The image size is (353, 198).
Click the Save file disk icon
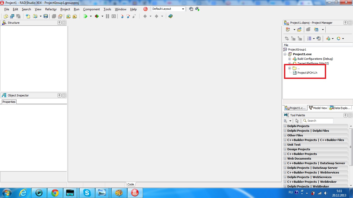(x=46, y=16)
